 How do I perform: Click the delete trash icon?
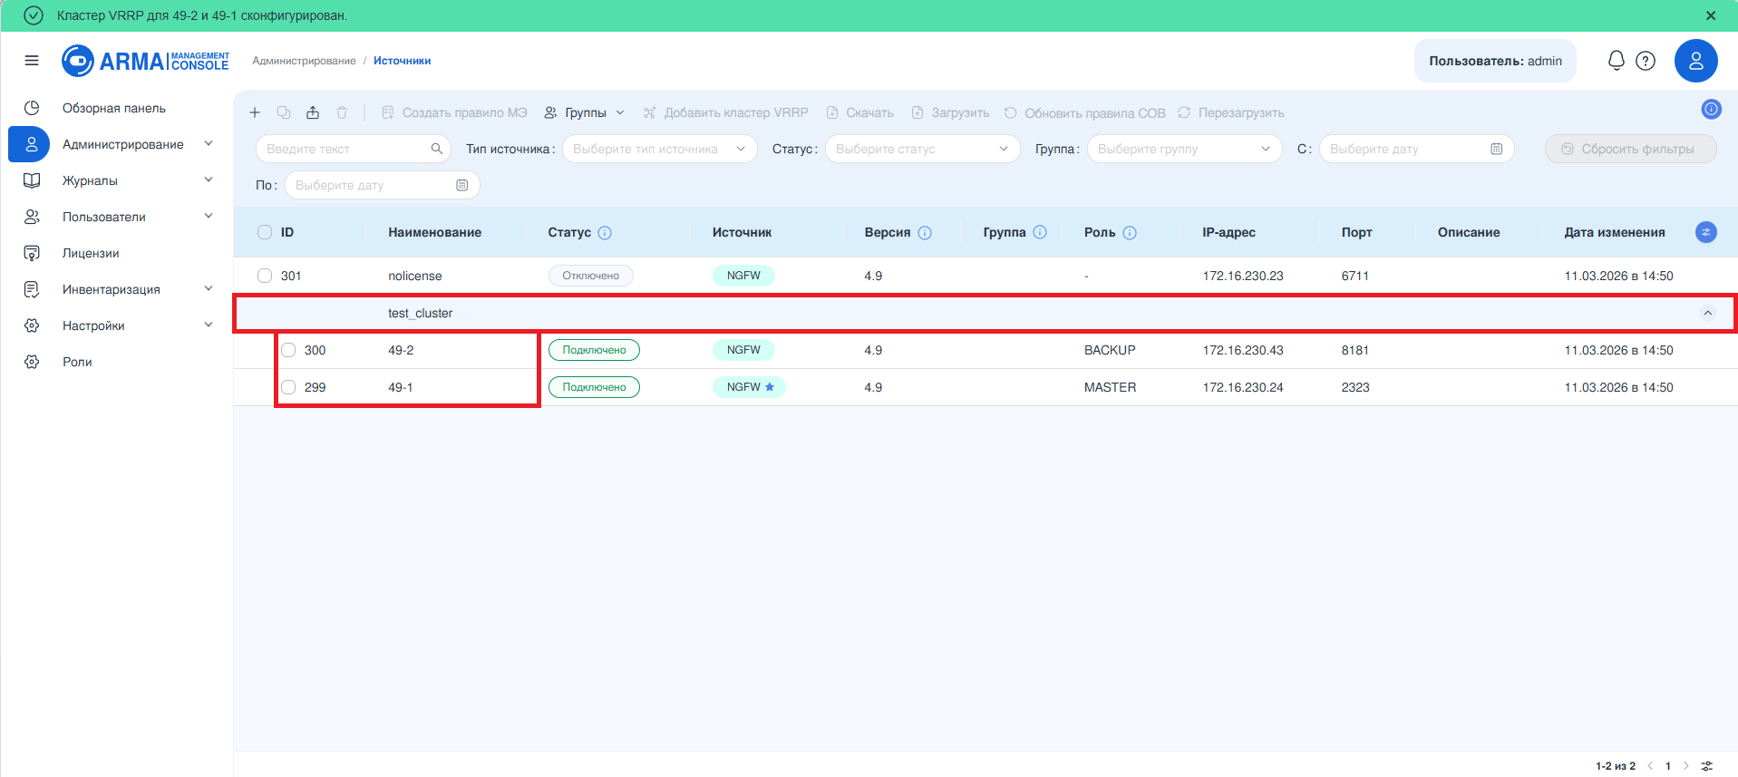[342, 112]
